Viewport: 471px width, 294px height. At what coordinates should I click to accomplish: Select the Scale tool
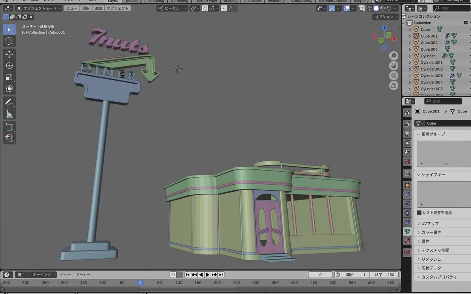[x=9, y=77]
